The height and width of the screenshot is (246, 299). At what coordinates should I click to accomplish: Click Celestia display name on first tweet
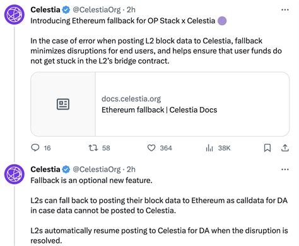(45, 10)
